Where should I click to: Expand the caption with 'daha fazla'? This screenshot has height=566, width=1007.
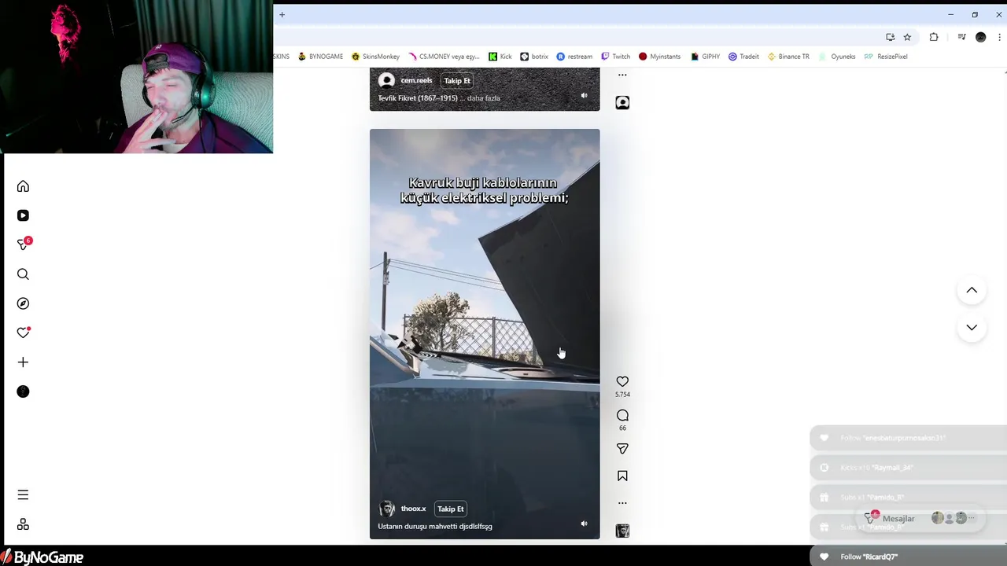484,98
